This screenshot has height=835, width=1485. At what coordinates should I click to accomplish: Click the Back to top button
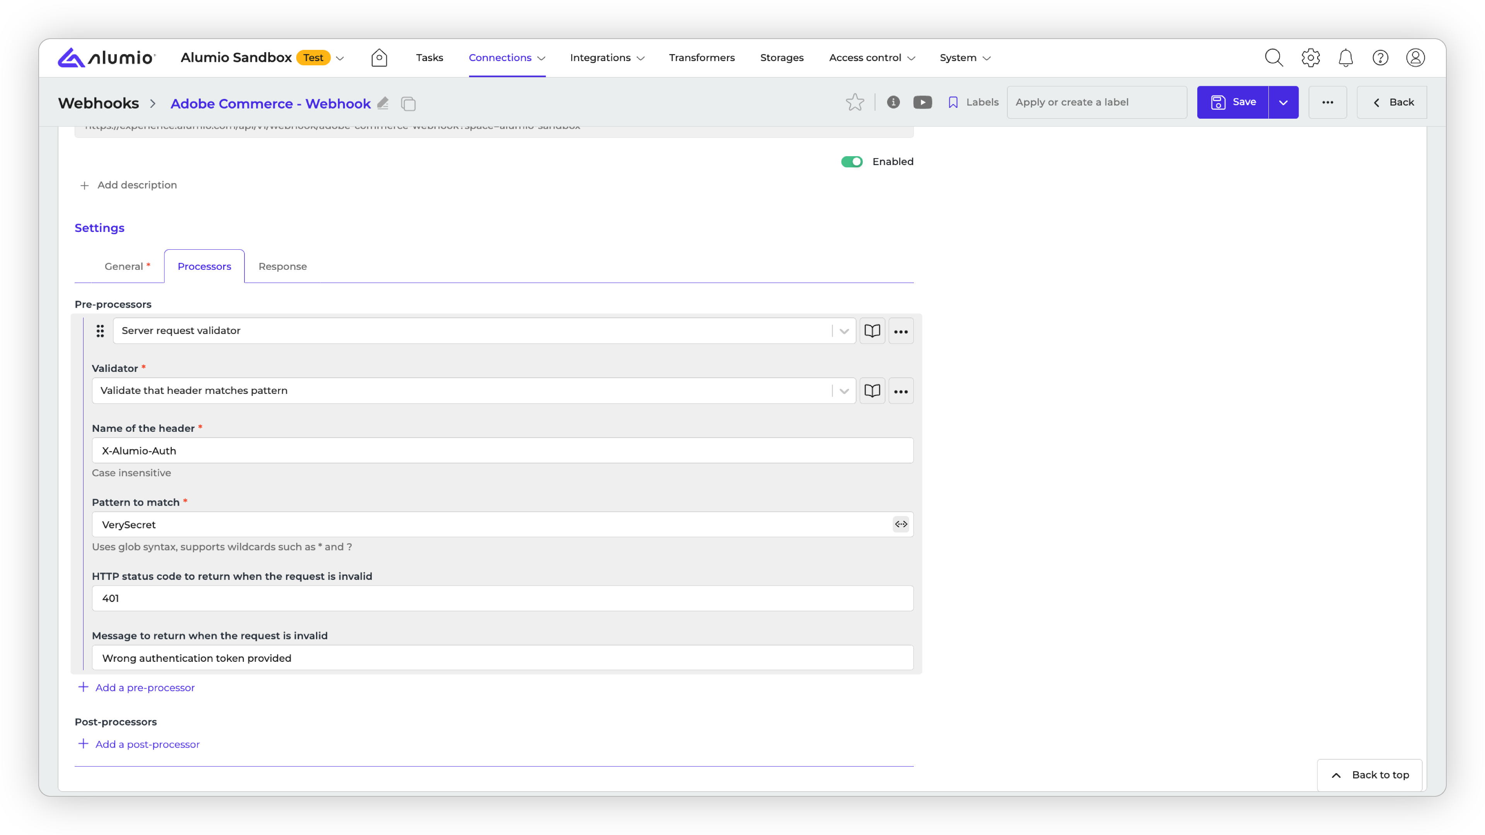pos(1370,775)
